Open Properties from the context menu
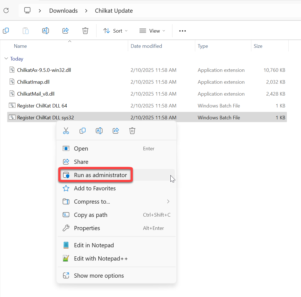 pyautogui.click(x=87, y=228)
